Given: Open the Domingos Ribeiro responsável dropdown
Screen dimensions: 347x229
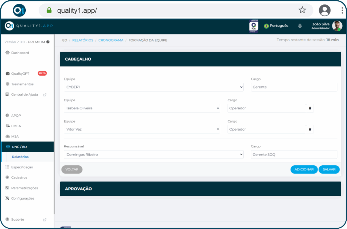Looking at the screenshot, I should 154,154.
